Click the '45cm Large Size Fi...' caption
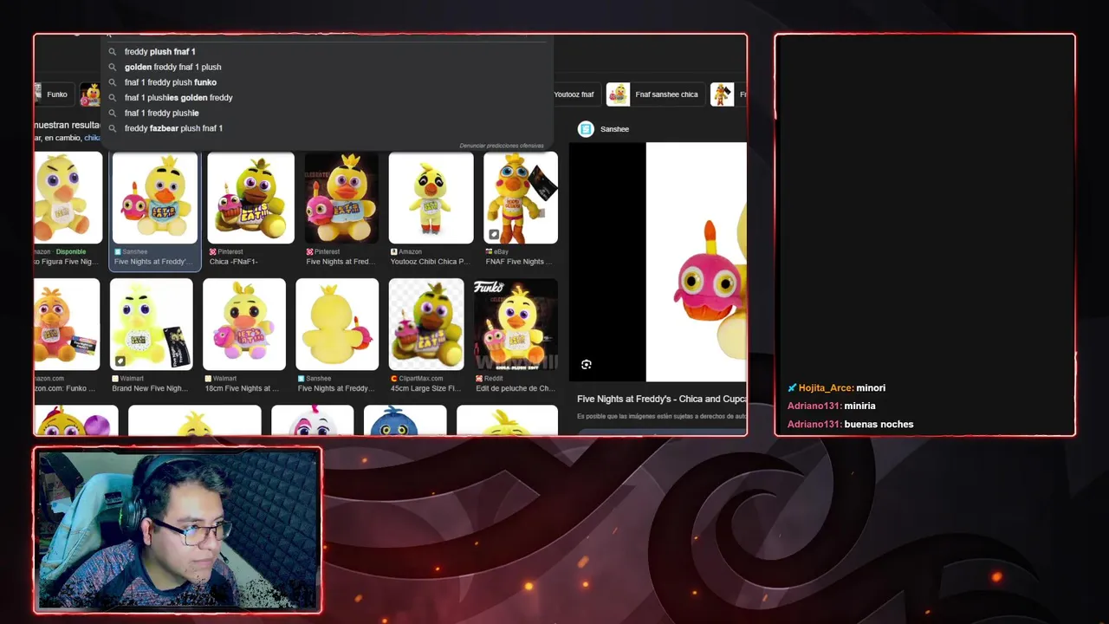Viewport: 1109px width, 624px height. click(425, 388)
